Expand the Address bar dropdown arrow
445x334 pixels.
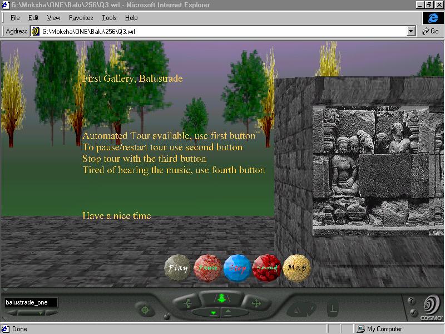pyautogui.click(x=411, y=32)
